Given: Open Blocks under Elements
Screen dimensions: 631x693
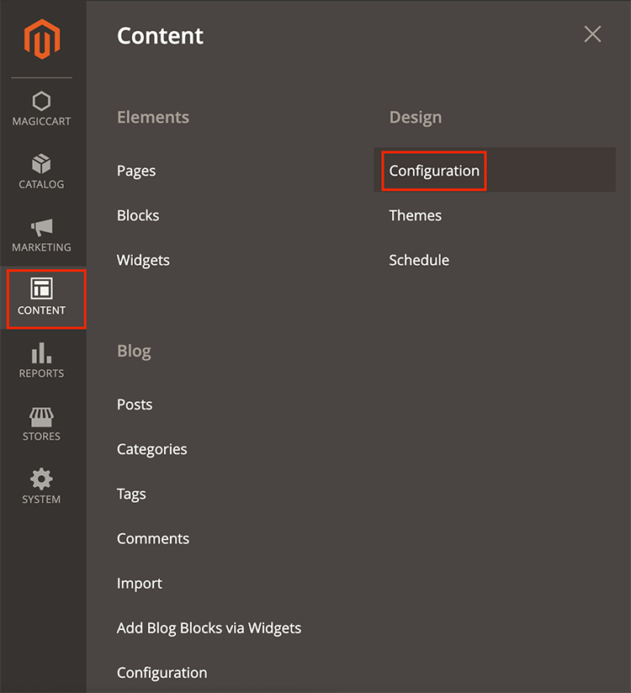Looking at the screenshot, I should [138, 215].
